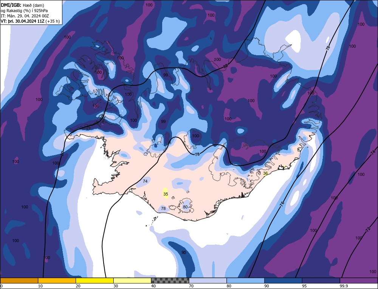Click the light blue 80–90 legend swatch
This screenshot has width=378, height=289.
point(246,281)
